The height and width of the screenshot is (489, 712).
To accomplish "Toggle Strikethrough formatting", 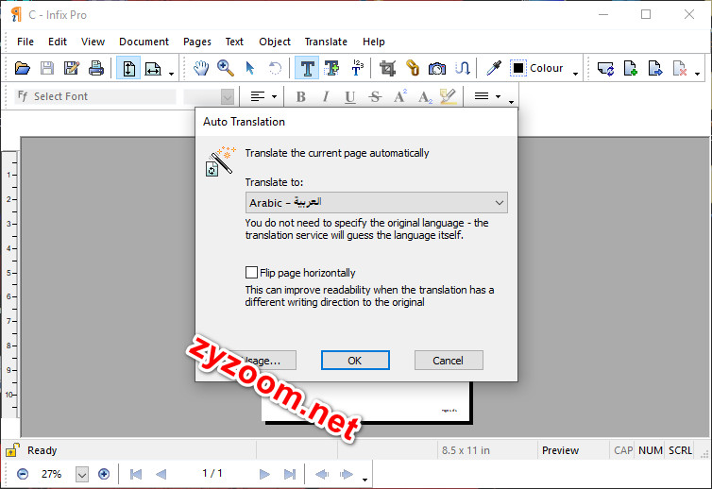I will [x=375, y=96].
